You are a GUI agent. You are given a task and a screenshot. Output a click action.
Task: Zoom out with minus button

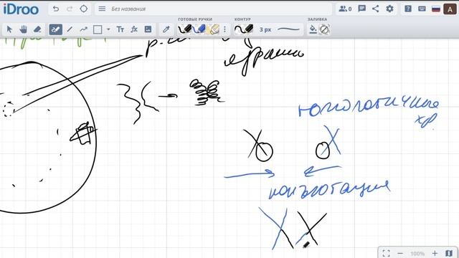400,253
